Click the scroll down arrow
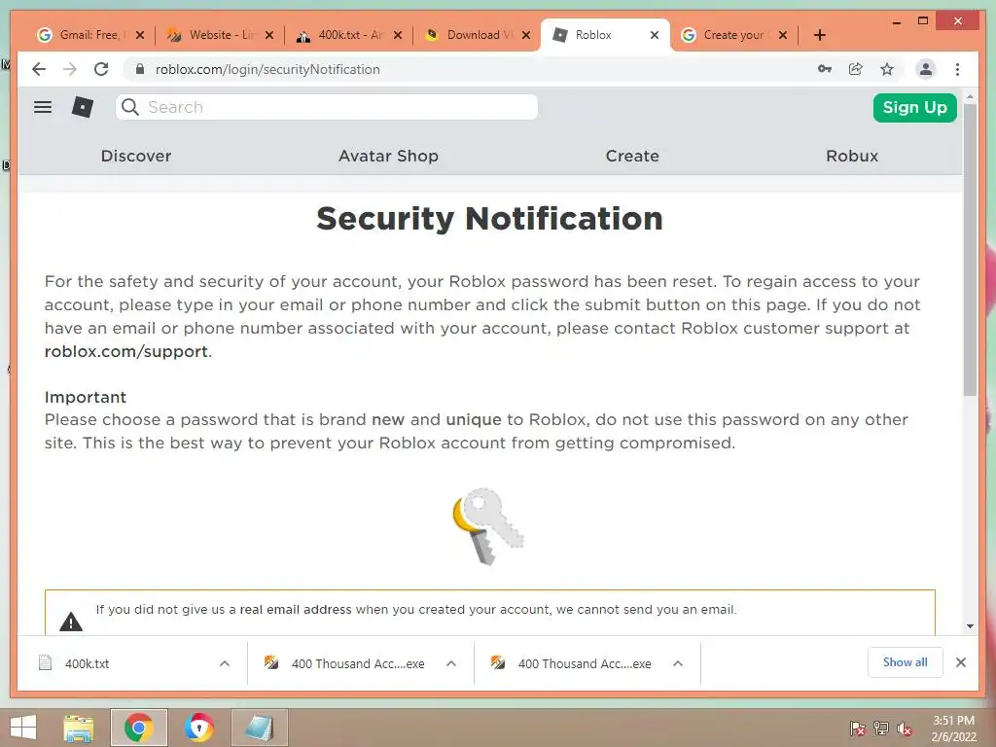Viewport: 996px width, 747px height. [x=970, y=626]
